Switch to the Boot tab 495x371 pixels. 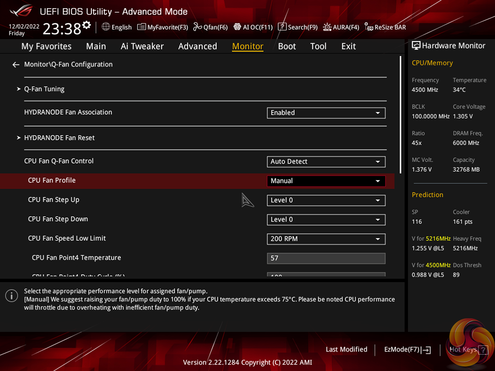pyautogui.click(x=286, y=46)
